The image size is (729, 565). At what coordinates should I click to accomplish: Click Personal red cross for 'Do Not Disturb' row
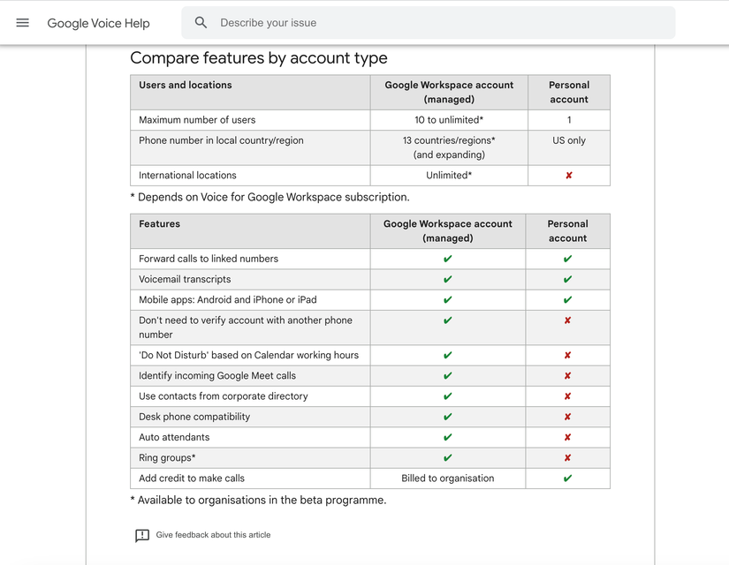pyautogui.click(x=567, y=356)
